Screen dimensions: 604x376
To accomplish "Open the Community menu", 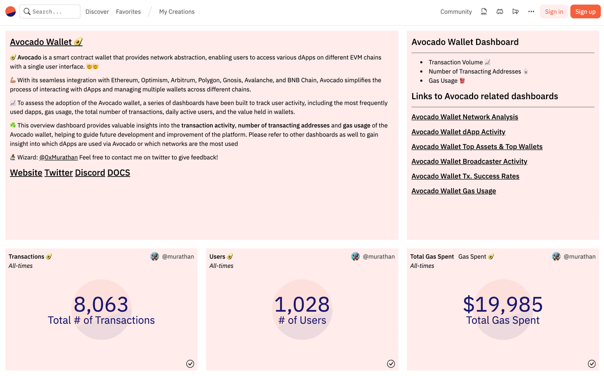I will [456, 12].
